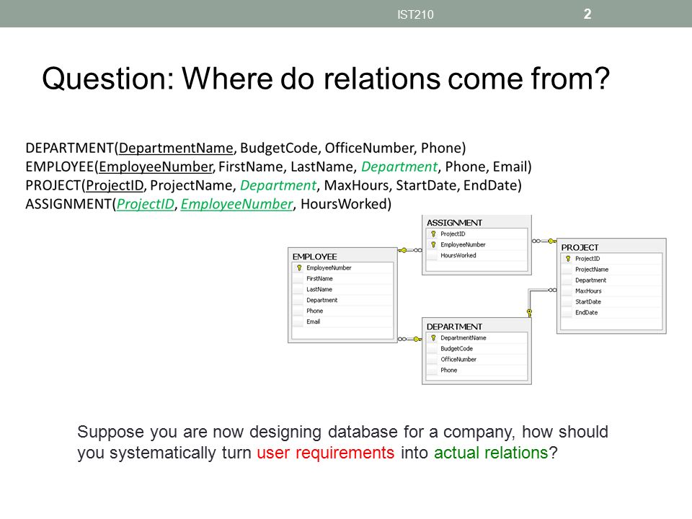Click the ProjectID key icon in ASSIGNMENT table
The width and height of the screenshot is (692, 519).
pos(433,234)
